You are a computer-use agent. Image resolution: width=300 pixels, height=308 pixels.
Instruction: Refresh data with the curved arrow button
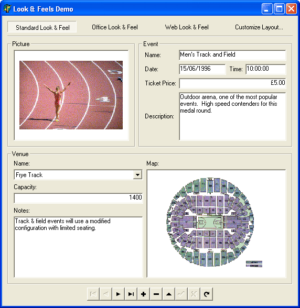207,294
